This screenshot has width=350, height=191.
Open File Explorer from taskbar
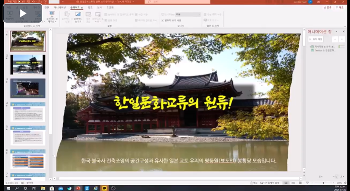[43, 188]
